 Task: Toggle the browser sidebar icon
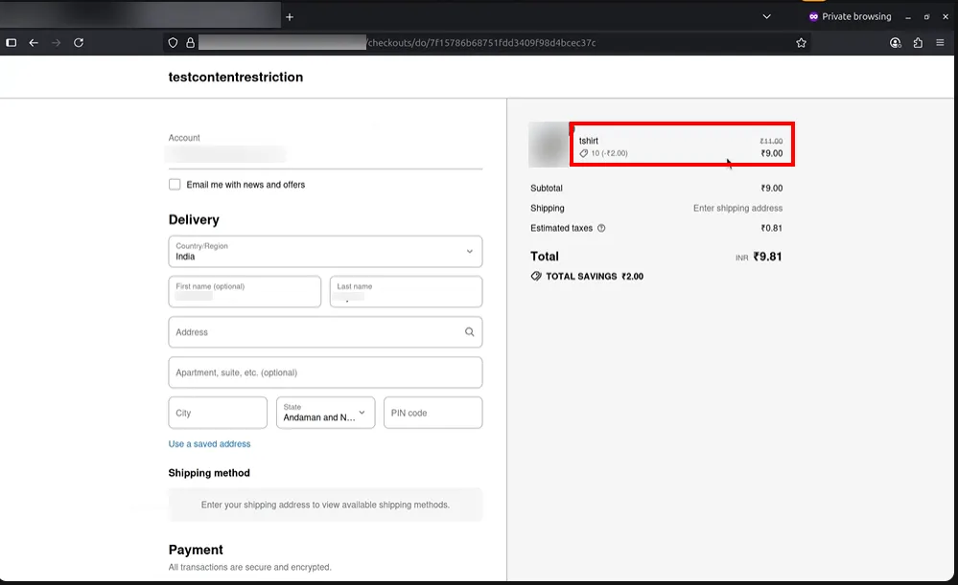(x=12, y=43)
